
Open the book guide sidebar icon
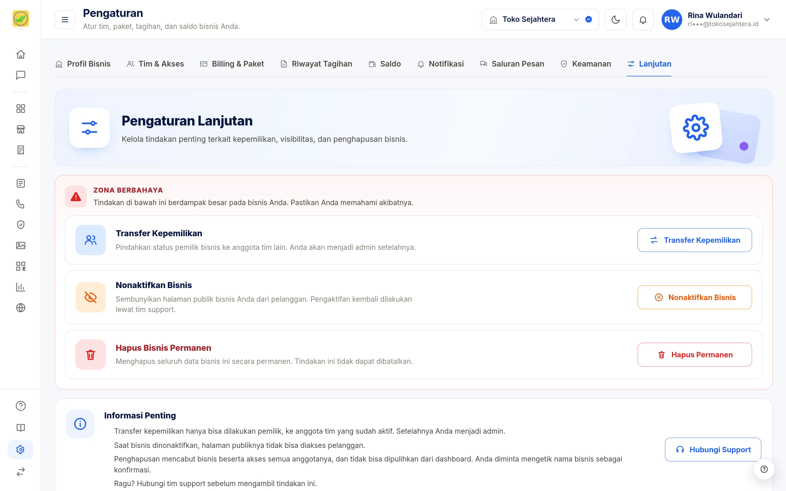[20, 428]
